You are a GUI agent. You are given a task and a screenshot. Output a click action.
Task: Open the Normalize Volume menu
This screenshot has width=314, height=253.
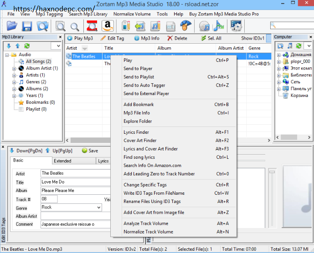[x=132, y=14]
